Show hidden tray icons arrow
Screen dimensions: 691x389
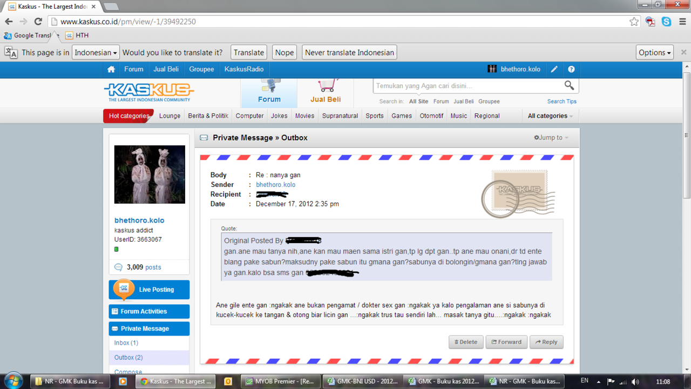[x=599, y=381]
